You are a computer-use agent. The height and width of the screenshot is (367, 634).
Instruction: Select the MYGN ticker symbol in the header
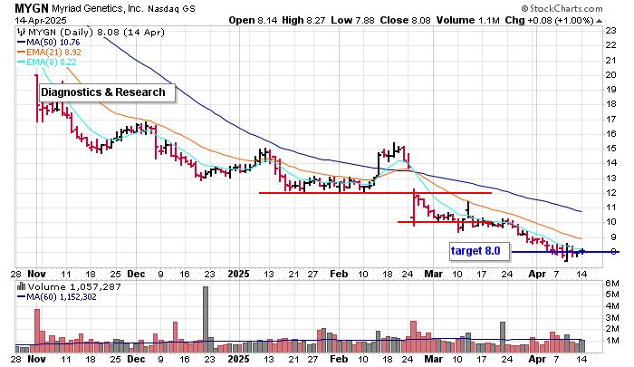tap(32, 8)
